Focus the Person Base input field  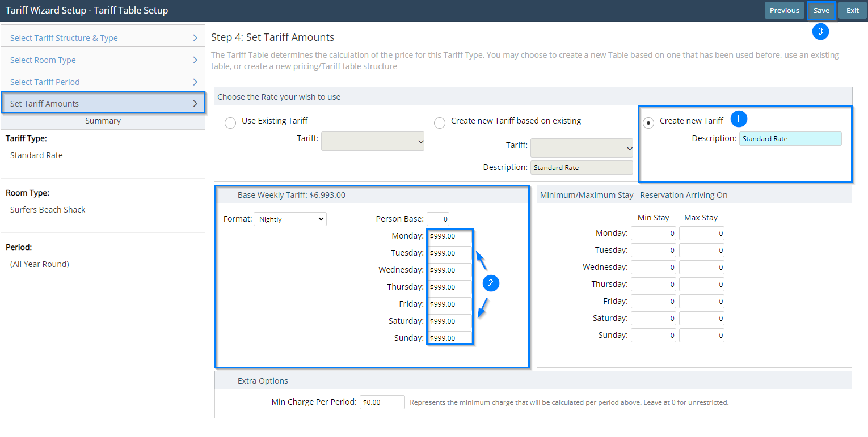(438, 219)
